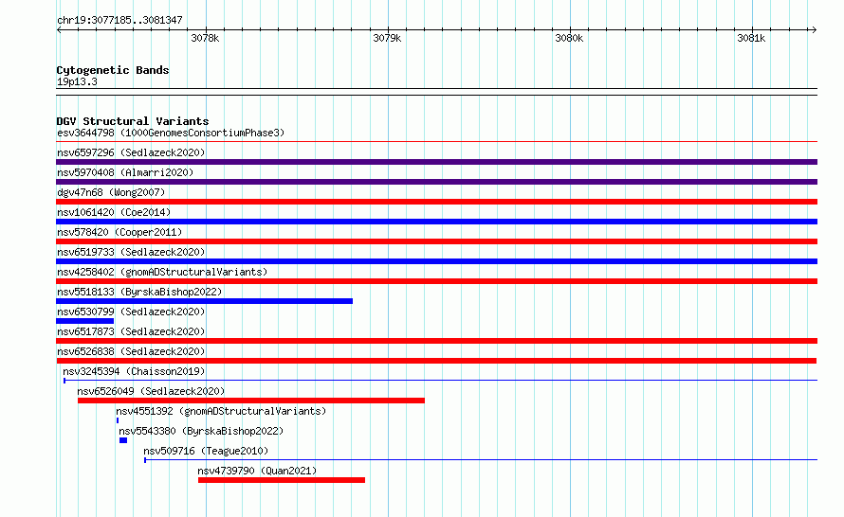The height and width of the screenshot is (517, 844).
Task: Open nsv5518133 (ByrskaBishop2022) label
Action: tap(139, 292)
